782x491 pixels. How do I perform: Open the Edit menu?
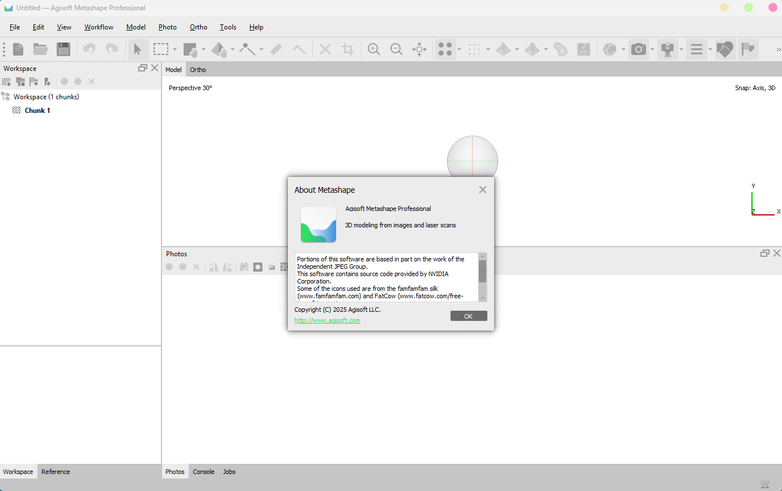tap(39, 27)
